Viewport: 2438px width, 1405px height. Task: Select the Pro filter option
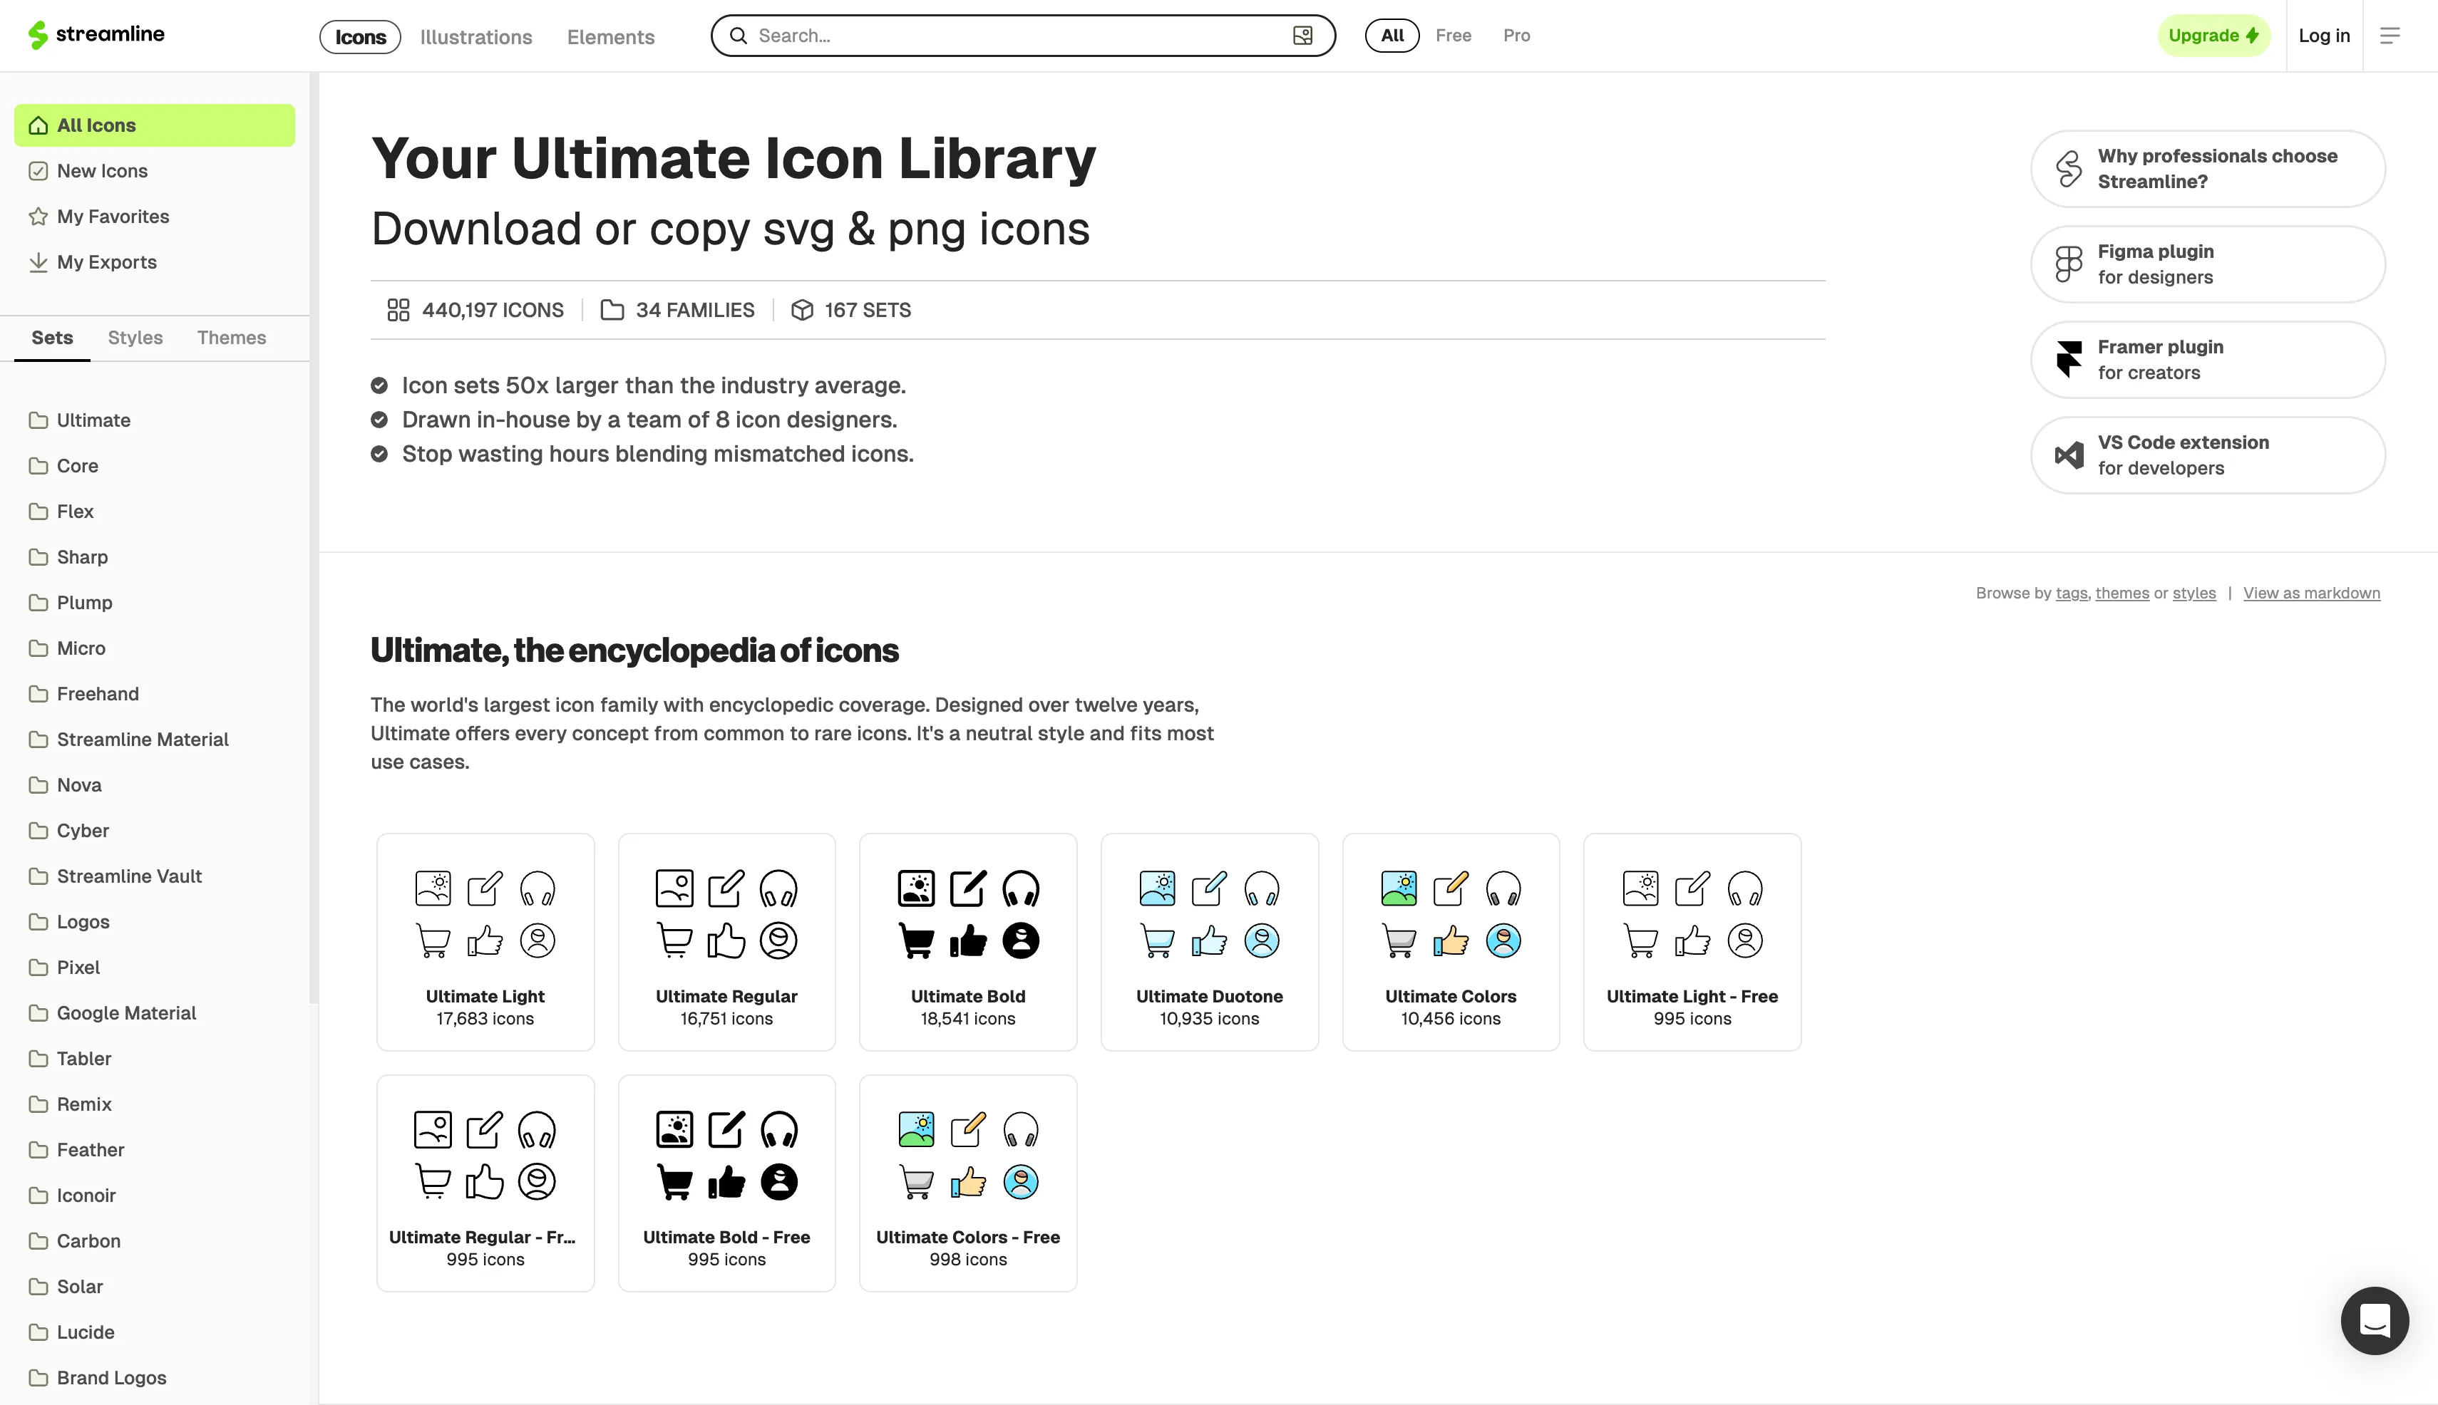(x=1516, y=36)
